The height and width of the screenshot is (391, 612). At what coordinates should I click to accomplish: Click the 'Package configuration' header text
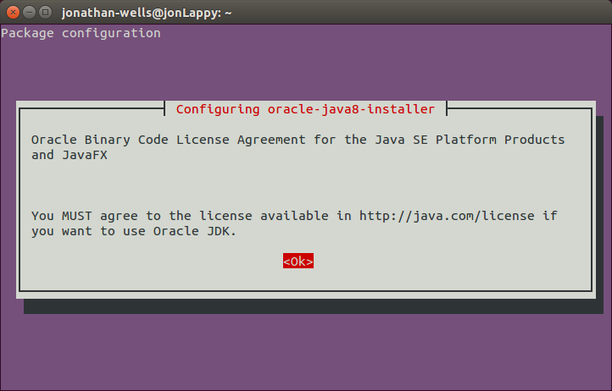click(x=81, y=33)
